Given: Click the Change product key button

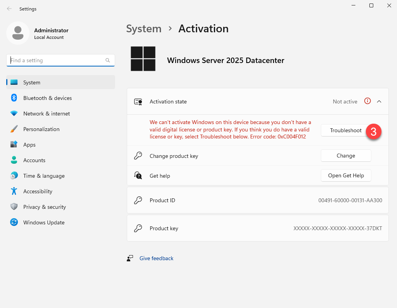Looking at the screenshot, I should [x=346, y=156].
